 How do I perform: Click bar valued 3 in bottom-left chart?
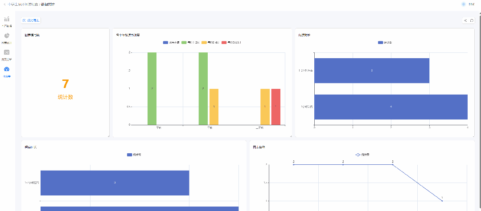point(115,183)
